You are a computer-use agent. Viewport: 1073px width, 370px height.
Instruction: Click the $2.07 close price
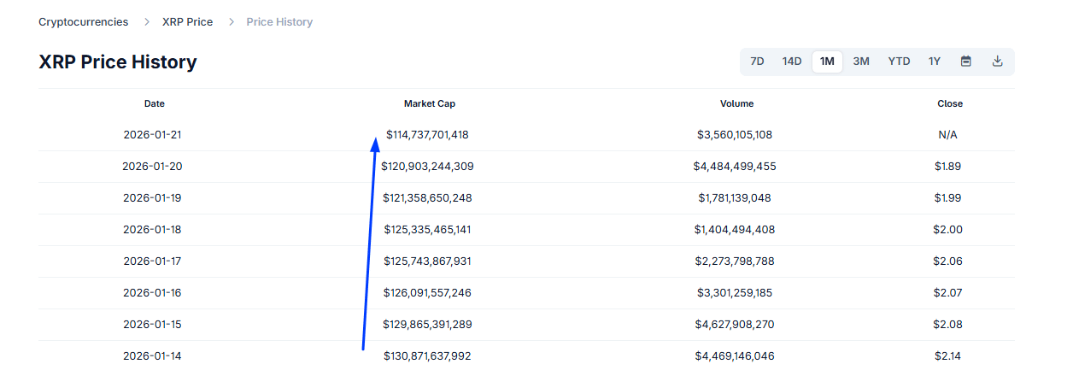coord(948,293)
